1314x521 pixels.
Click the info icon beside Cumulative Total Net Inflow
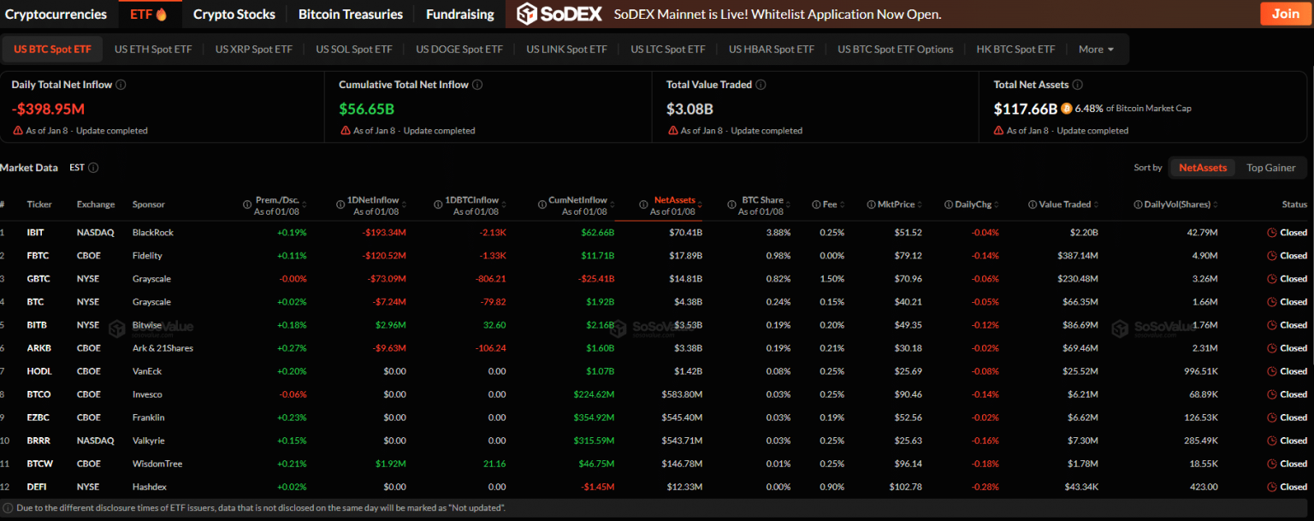pos(477,85)
